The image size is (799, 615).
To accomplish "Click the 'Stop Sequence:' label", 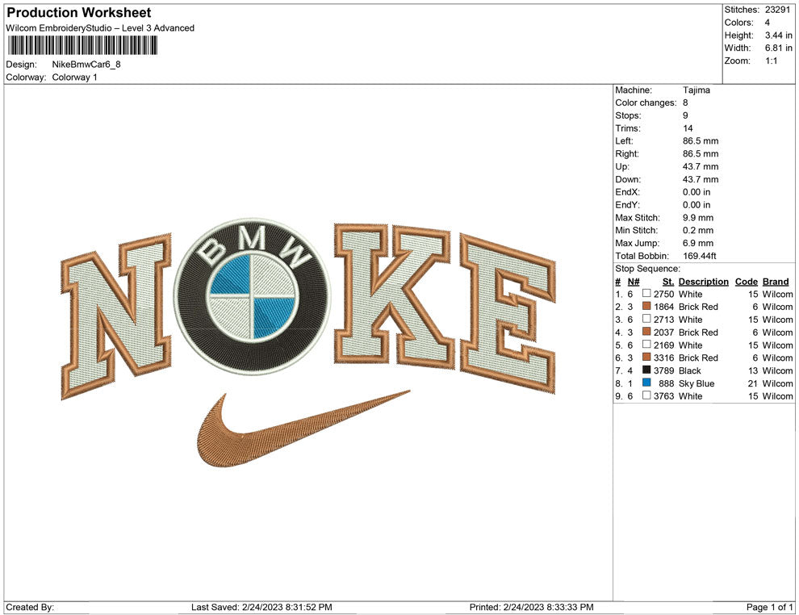I will click(647, 269).
